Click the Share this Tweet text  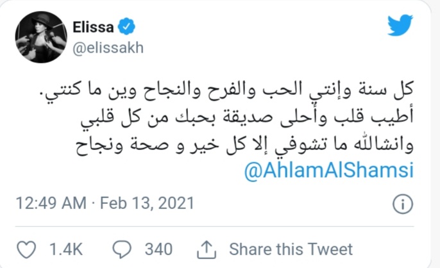pyautogui.click(x=291, y=248)
